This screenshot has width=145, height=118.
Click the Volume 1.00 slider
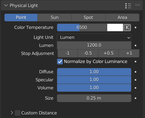point(94,88)
